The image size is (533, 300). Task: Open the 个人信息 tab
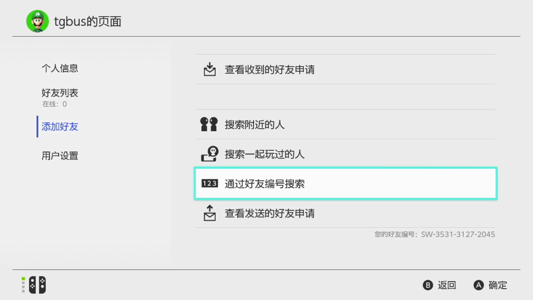[x=60, y=68]
